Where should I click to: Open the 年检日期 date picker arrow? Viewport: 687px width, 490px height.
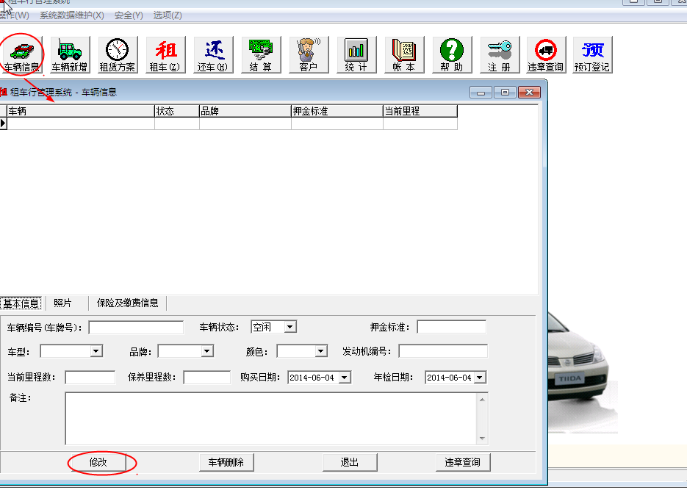coord(481,378)
